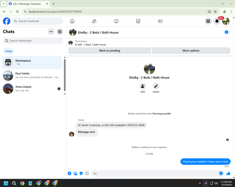Open chat with Paul Sotelo
The width and height of the screenshot is (235, 187).
[x=32, y=75]
